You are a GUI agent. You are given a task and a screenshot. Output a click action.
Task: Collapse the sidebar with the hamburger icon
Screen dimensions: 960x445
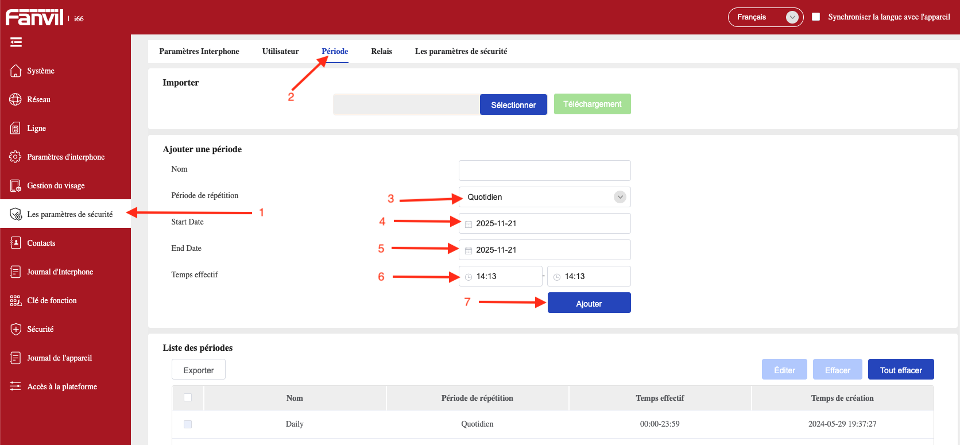[16, 42]
